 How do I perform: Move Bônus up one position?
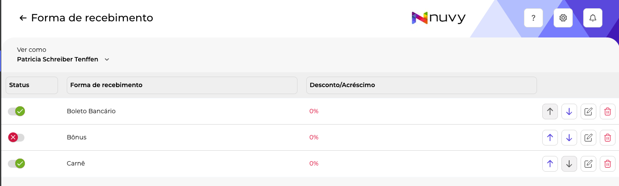550,138
